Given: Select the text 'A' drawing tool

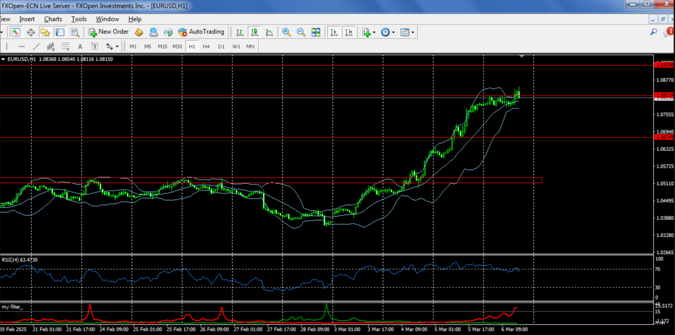Looking at the screenshot, I should pyautogui.click(x=80, y=47).
